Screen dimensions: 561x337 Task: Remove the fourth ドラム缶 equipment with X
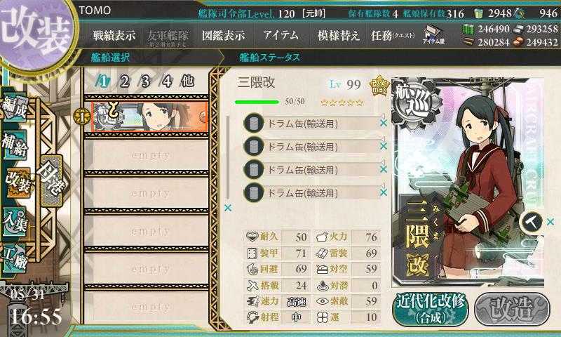(383, 192)
